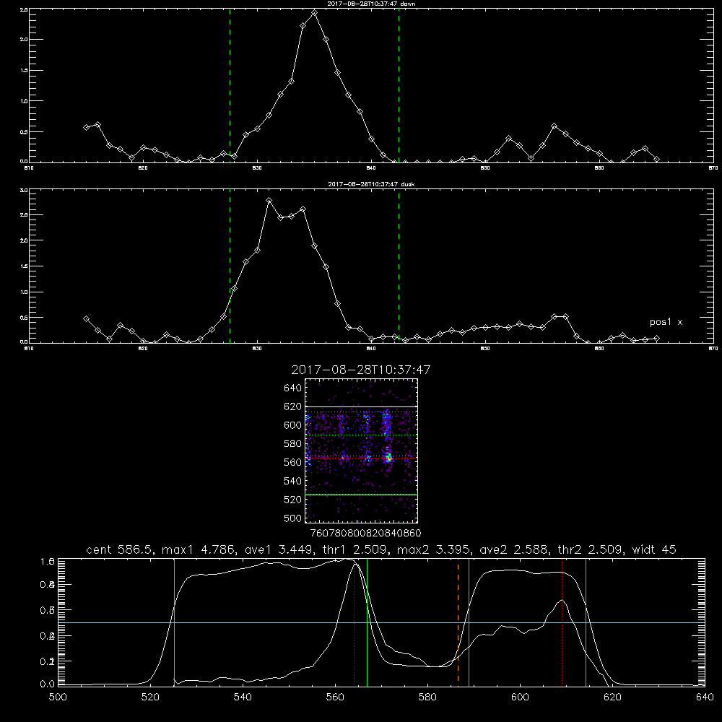
Task: Click the red dotted vertical line near 564
Action: (354, 622)
